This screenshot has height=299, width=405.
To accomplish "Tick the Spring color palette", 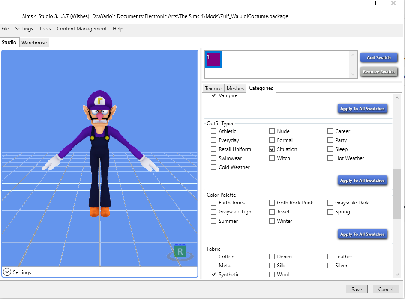I will [330, 212].
